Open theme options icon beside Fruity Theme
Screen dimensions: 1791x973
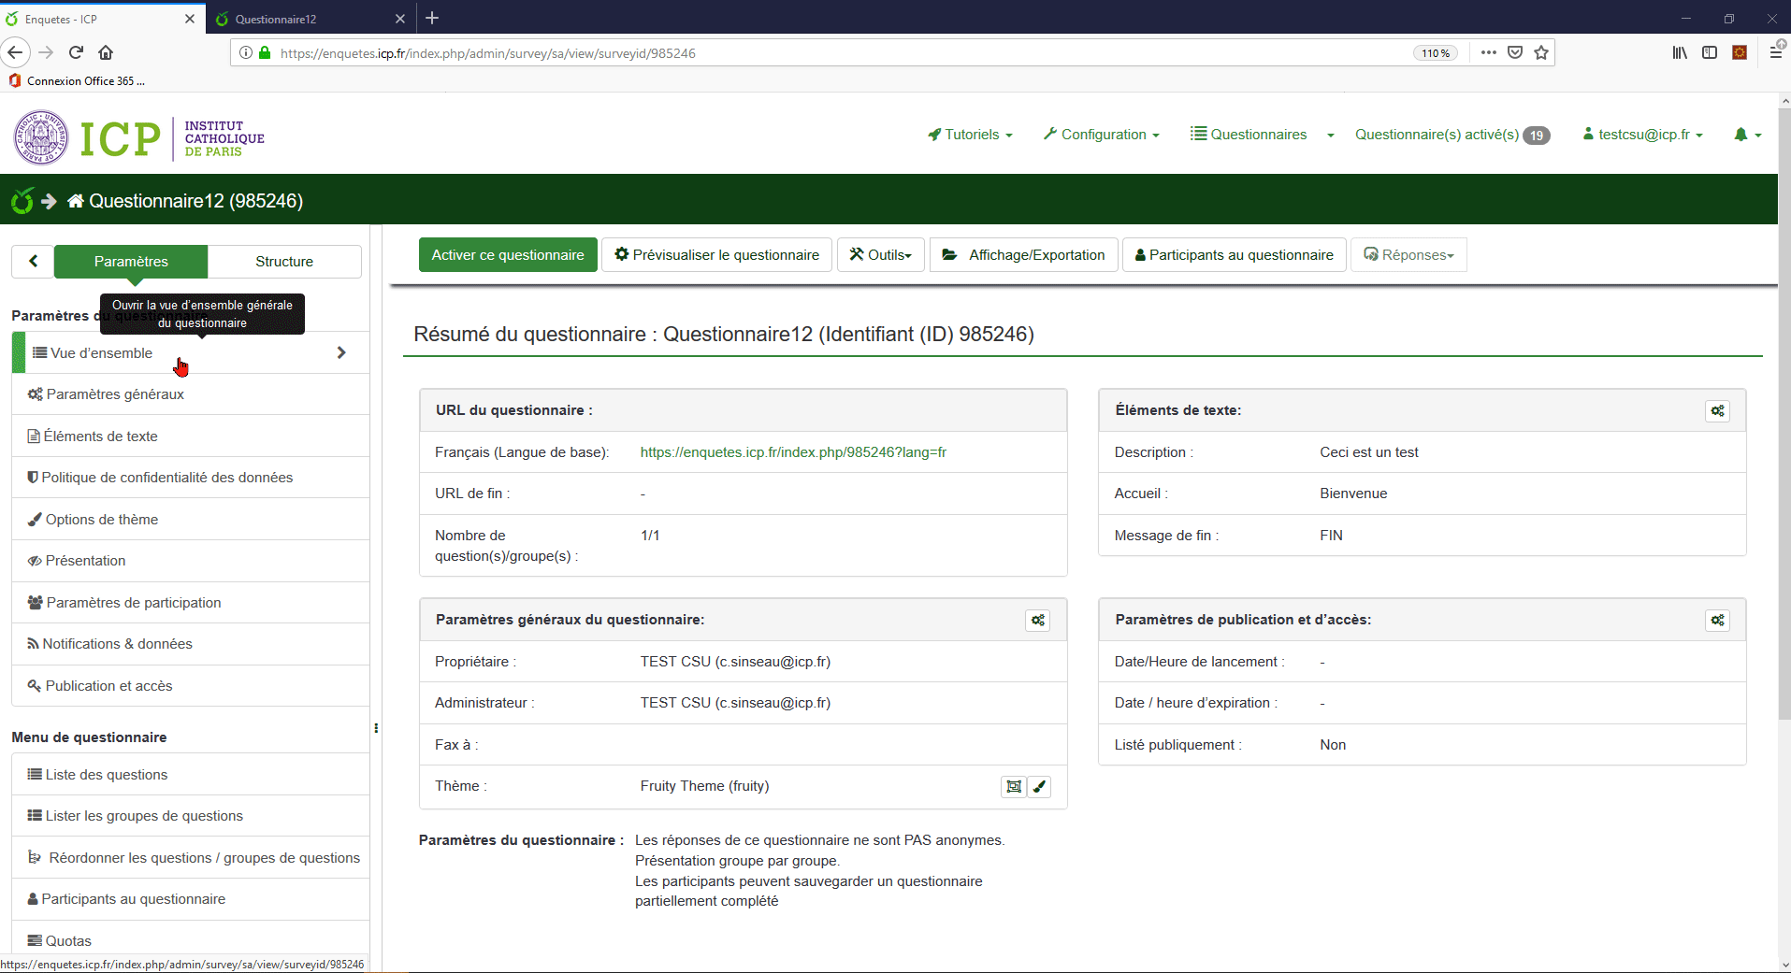click(1013, 787)
